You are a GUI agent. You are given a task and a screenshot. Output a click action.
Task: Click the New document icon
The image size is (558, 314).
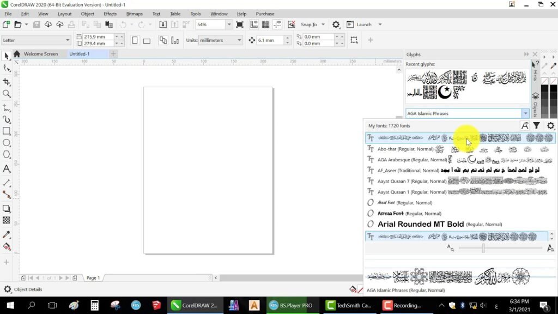click(x=6, y=25)
